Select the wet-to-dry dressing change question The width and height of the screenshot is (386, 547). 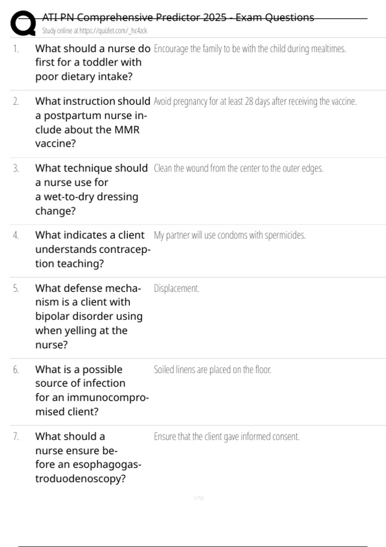point(91,189)
